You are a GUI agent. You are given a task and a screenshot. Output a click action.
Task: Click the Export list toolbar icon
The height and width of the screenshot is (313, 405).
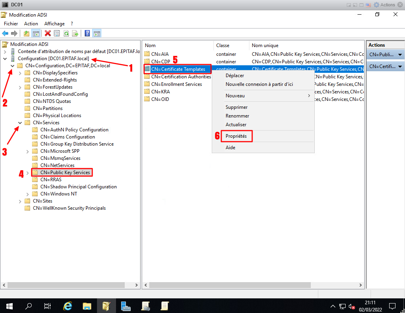coord(74,34)
